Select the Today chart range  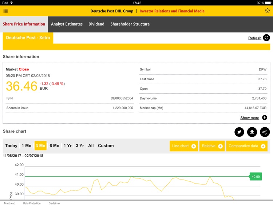[11, 146]
